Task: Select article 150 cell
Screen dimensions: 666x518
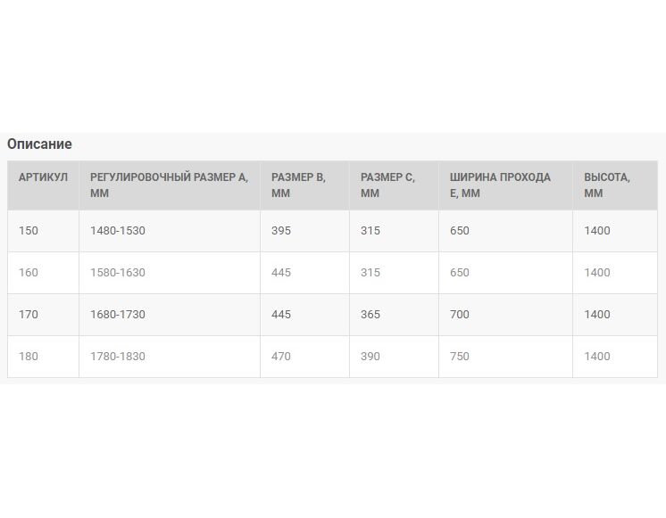Action: (x=44, y=231)
